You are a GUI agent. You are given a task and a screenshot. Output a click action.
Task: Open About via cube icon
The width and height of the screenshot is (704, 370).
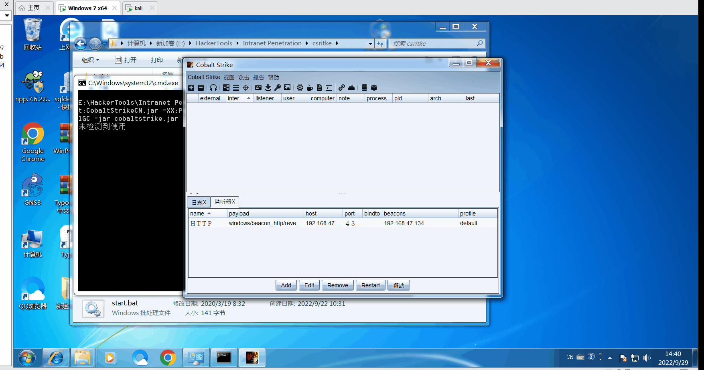[x=374, y=87]
